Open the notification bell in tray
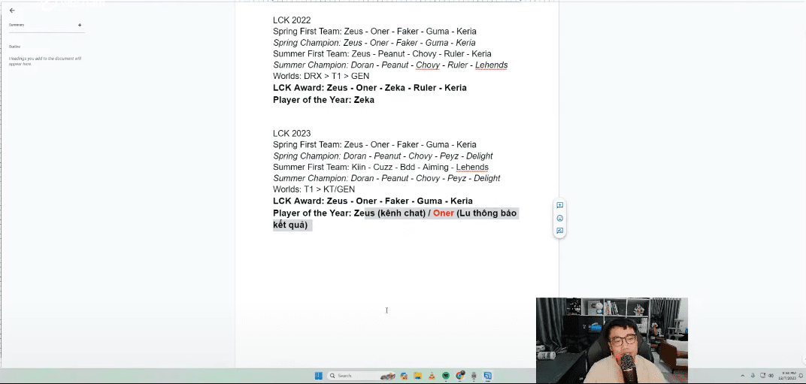Image resolution: width=806 pixels, height=384 pixels. pyautogui.click(x=801, y=376)
